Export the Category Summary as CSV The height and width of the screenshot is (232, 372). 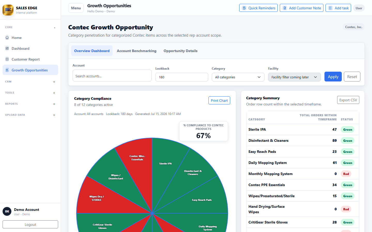(348, 100)
